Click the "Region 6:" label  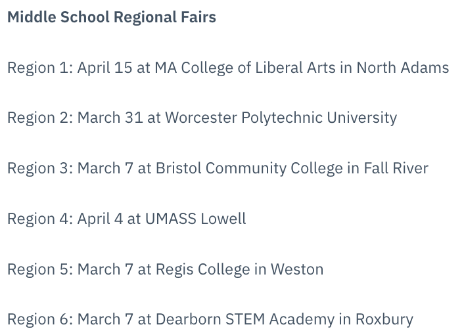39,319
